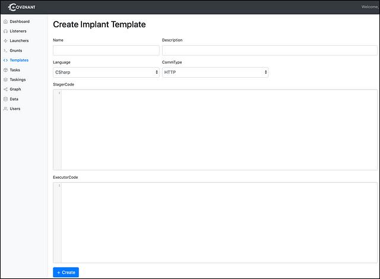Click inside the ExecutorCode editor

click(215, 223)
